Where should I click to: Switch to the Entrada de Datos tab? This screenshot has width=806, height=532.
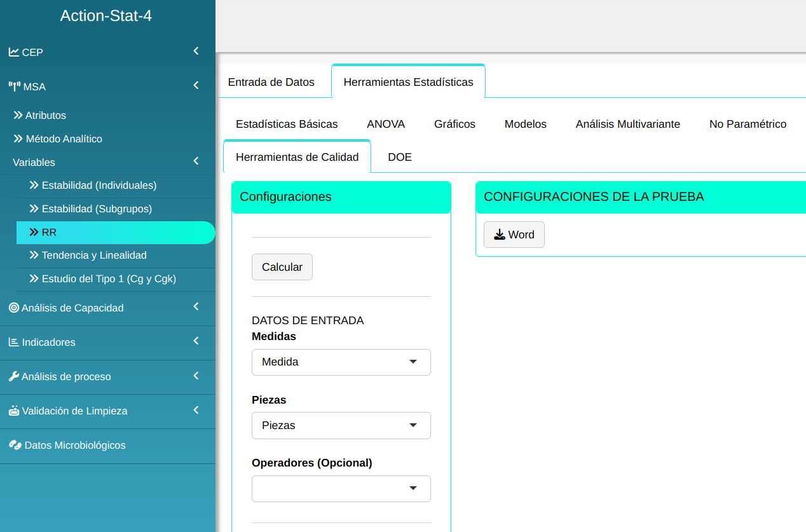coord(271,82)
